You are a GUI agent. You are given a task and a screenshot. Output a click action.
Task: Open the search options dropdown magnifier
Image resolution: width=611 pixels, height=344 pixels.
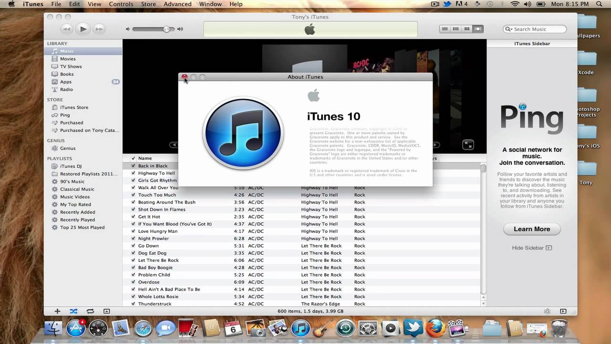click(509, 29)
